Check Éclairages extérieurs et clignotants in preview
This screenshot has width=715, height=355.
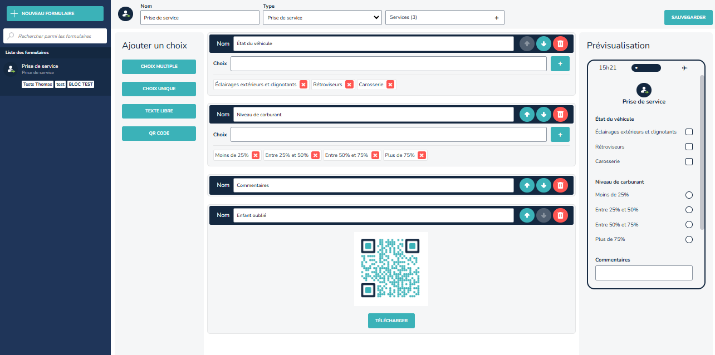point(689,132)
